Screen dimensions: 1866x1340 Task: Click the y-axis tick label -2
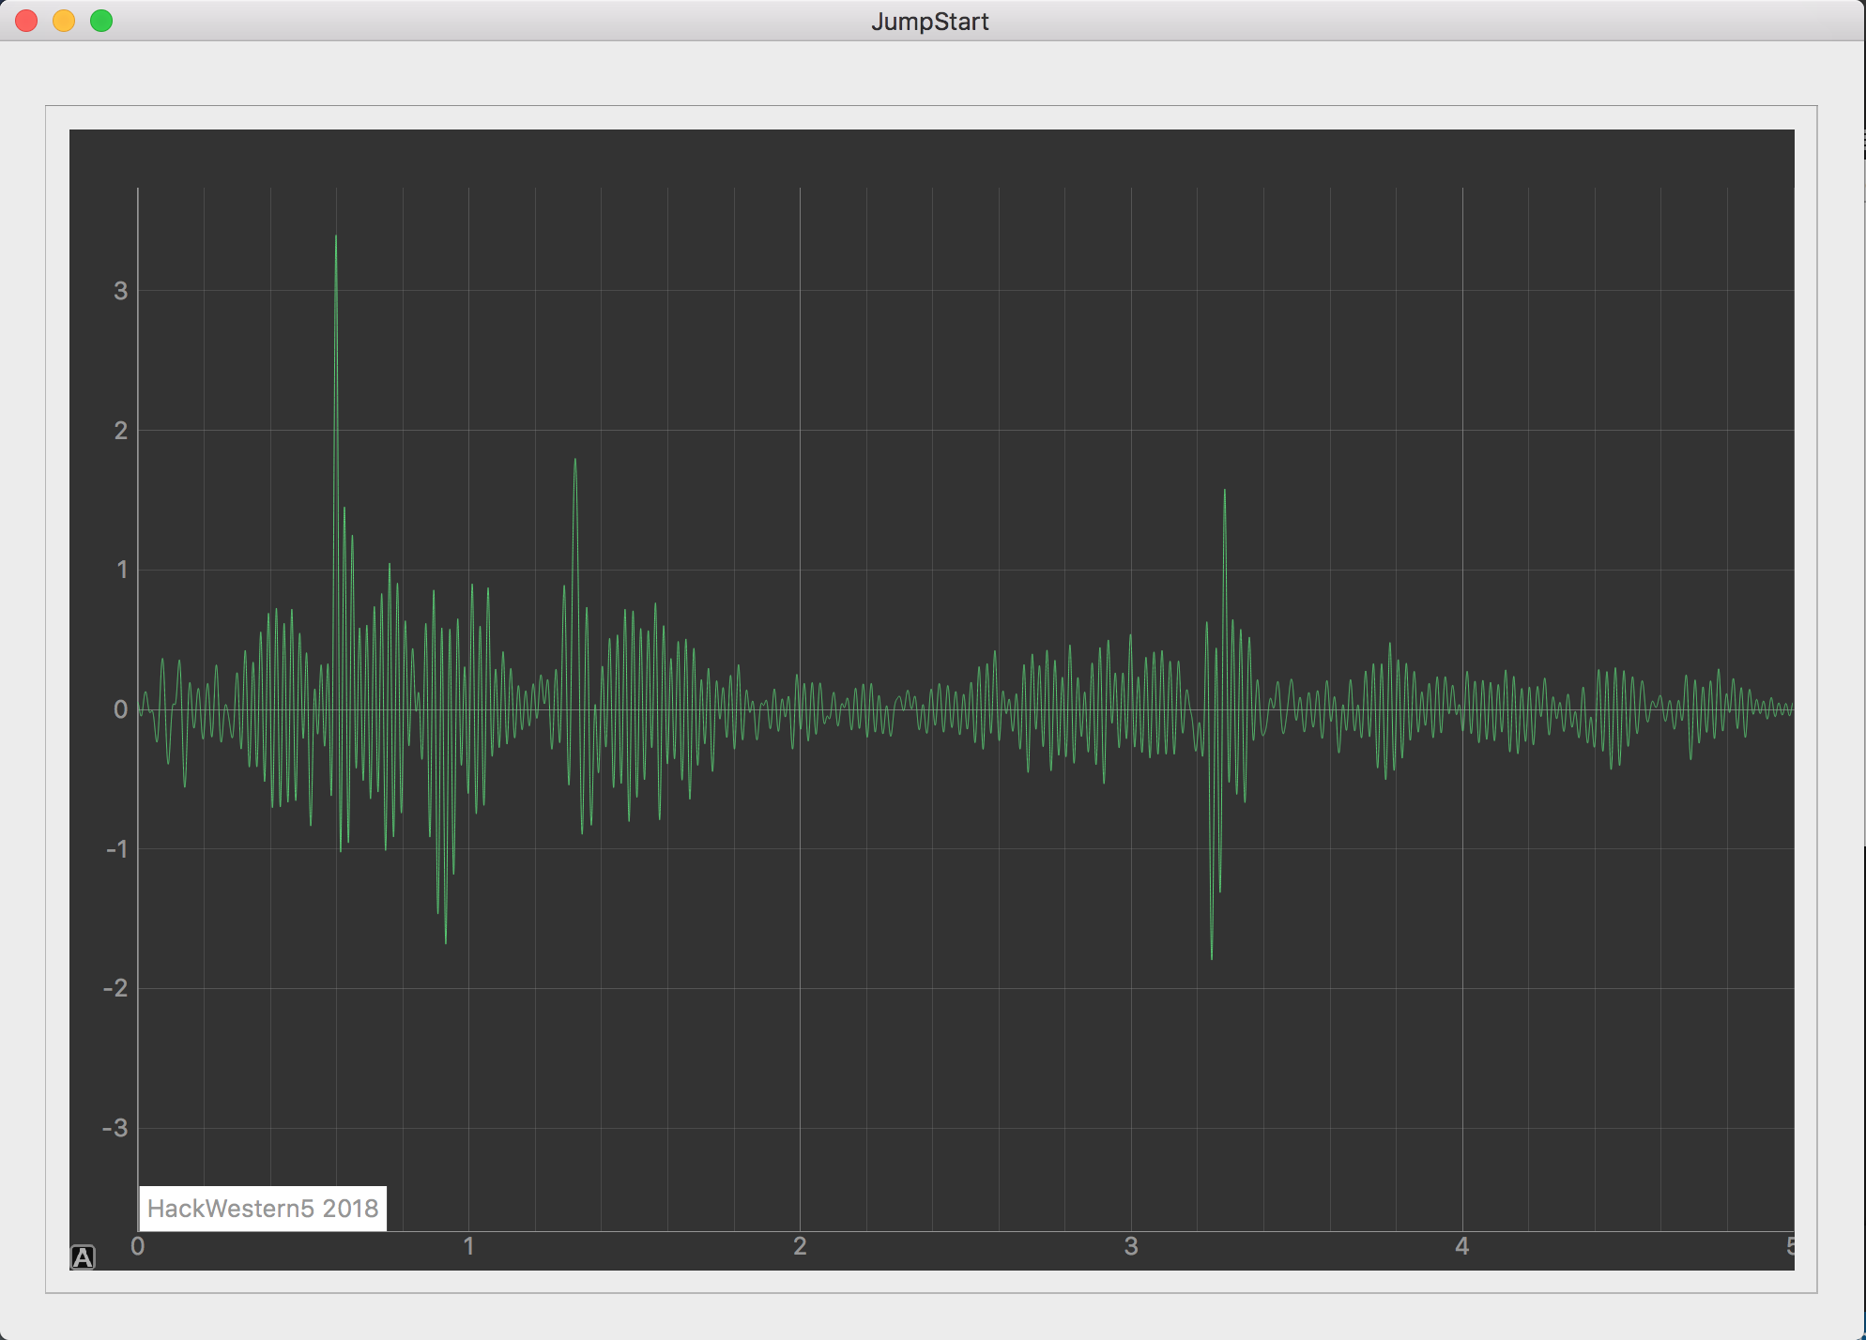tap(115, 988)
